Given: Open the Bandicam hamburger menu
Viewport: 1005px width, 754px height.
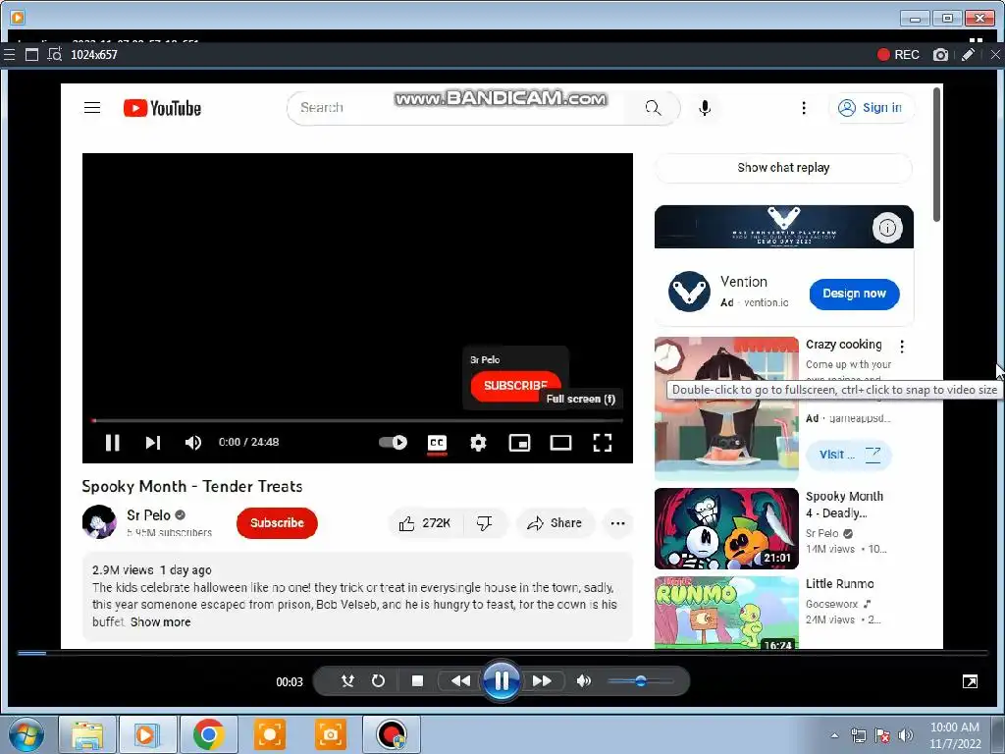Looking at the screenshot, I should (9, 55).
